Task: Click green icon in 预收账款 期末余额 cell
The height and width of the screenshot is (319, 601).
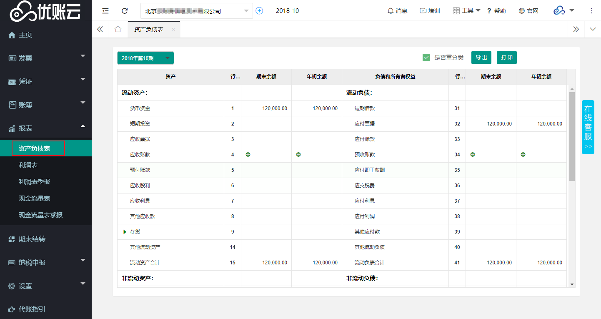Action: pos(473,155)
